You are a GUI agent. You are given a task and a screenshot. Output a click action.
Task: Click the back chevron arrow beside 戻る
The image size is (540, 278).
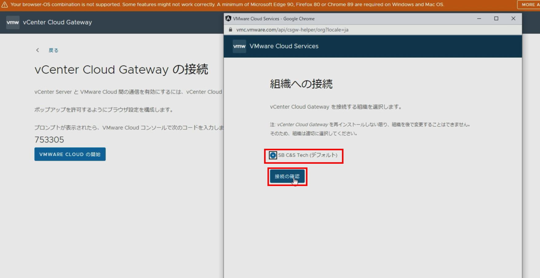(x=38, y=50)
